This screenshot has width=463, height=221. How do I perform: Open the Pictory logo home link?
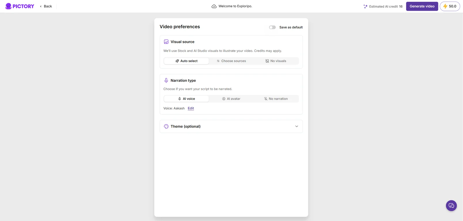pos(20,6)
